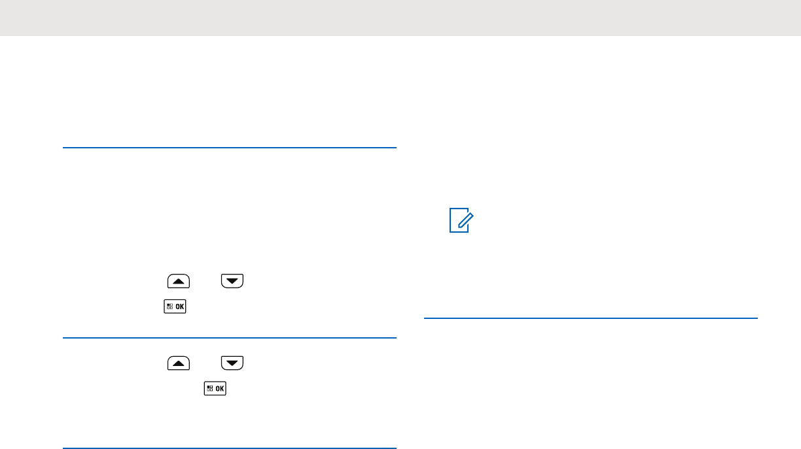This screenshot has height=449, width=801.
Task: Click the blue divider at page bottom
Action: [x=230, y=448]
